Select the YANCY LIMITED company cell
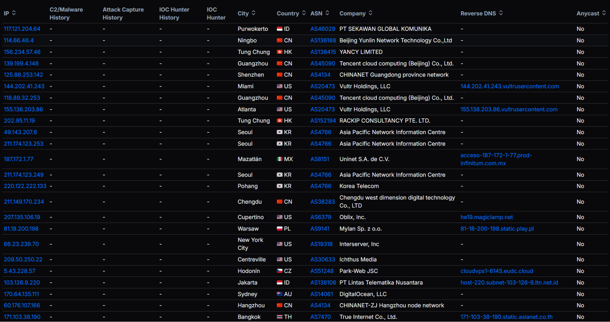Viewport: 610px width, 322px height. [361, 52]
